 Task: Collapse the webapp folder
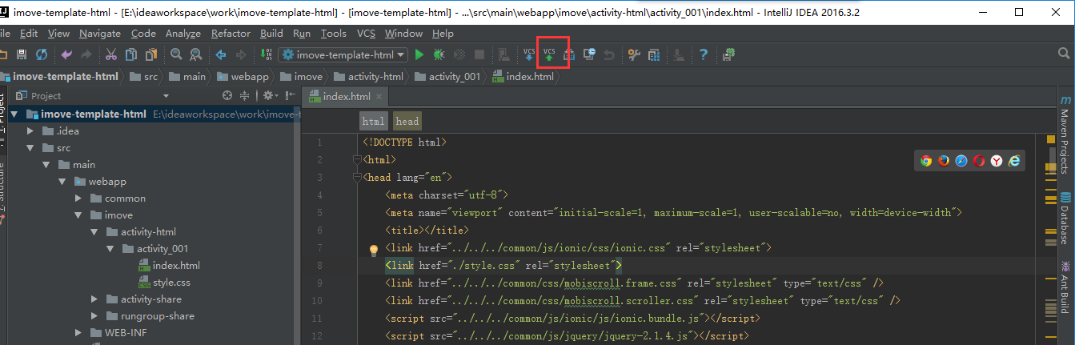point(62,182)
